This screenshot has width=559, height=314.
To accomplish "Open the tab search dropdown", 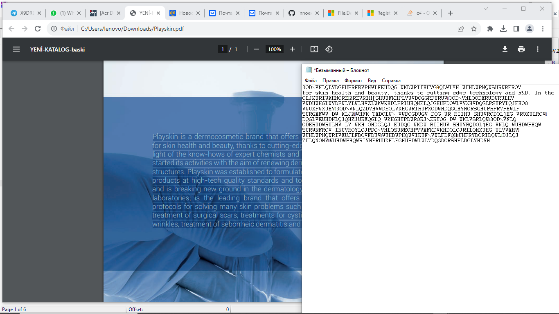I will point(486,9).
